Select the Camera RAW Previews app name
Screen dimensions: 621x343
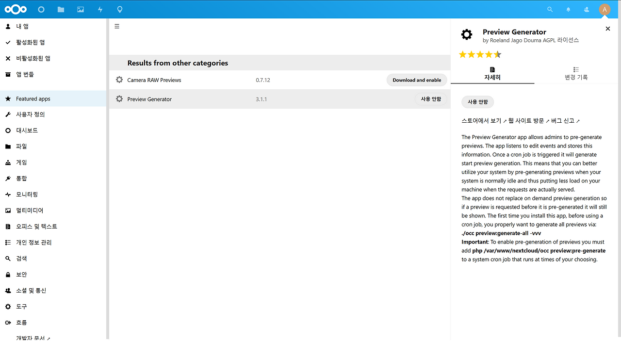154,80
